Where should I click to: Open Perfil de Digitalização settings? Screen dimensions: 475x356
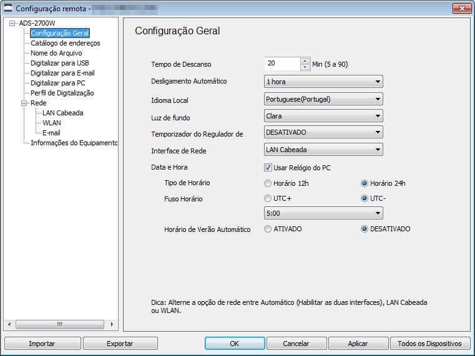click(x=62, y=93)
